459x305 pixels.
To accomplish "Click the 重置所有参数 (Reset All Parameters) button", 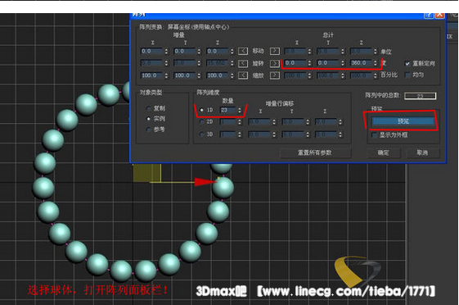I will (315, 152).
